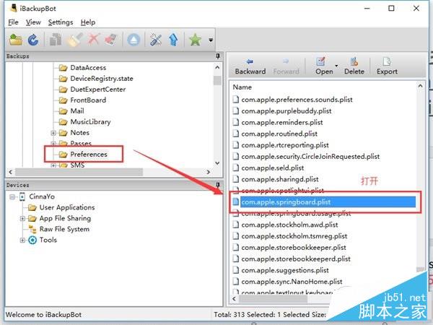This screenshot has height=325, width=433.
Task: Open the toolbar overflow dropdown arrow
Action: pyautogui.click(x=211, y=40)
